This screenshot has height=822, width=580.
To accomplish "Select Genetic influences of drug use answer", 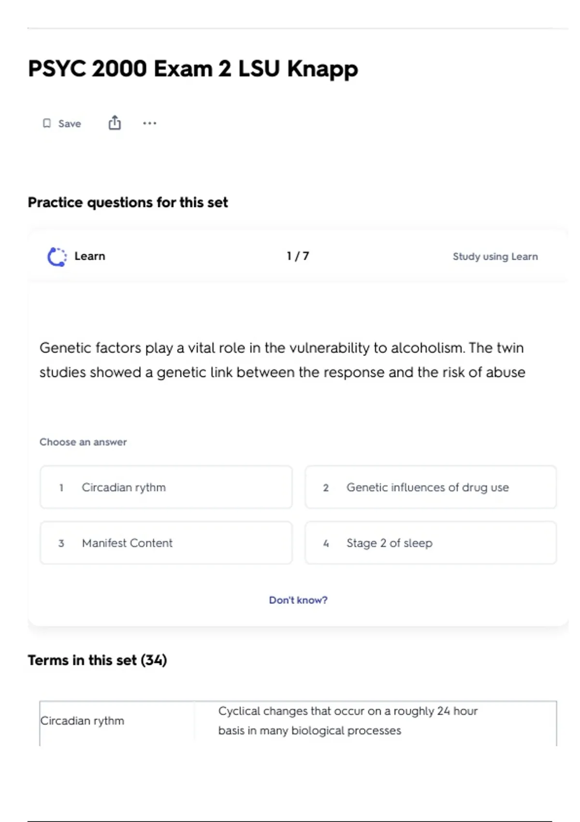I will [430, 487].
